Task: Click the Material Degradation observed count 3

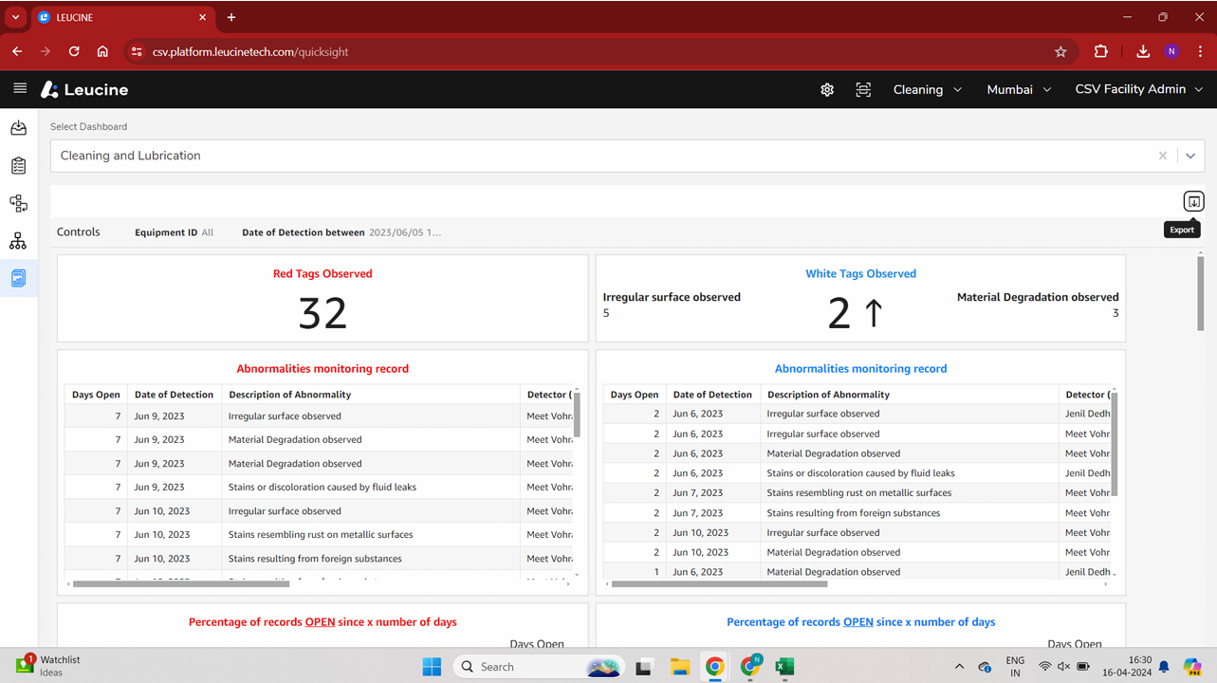Action: (x=1116, y=313)
